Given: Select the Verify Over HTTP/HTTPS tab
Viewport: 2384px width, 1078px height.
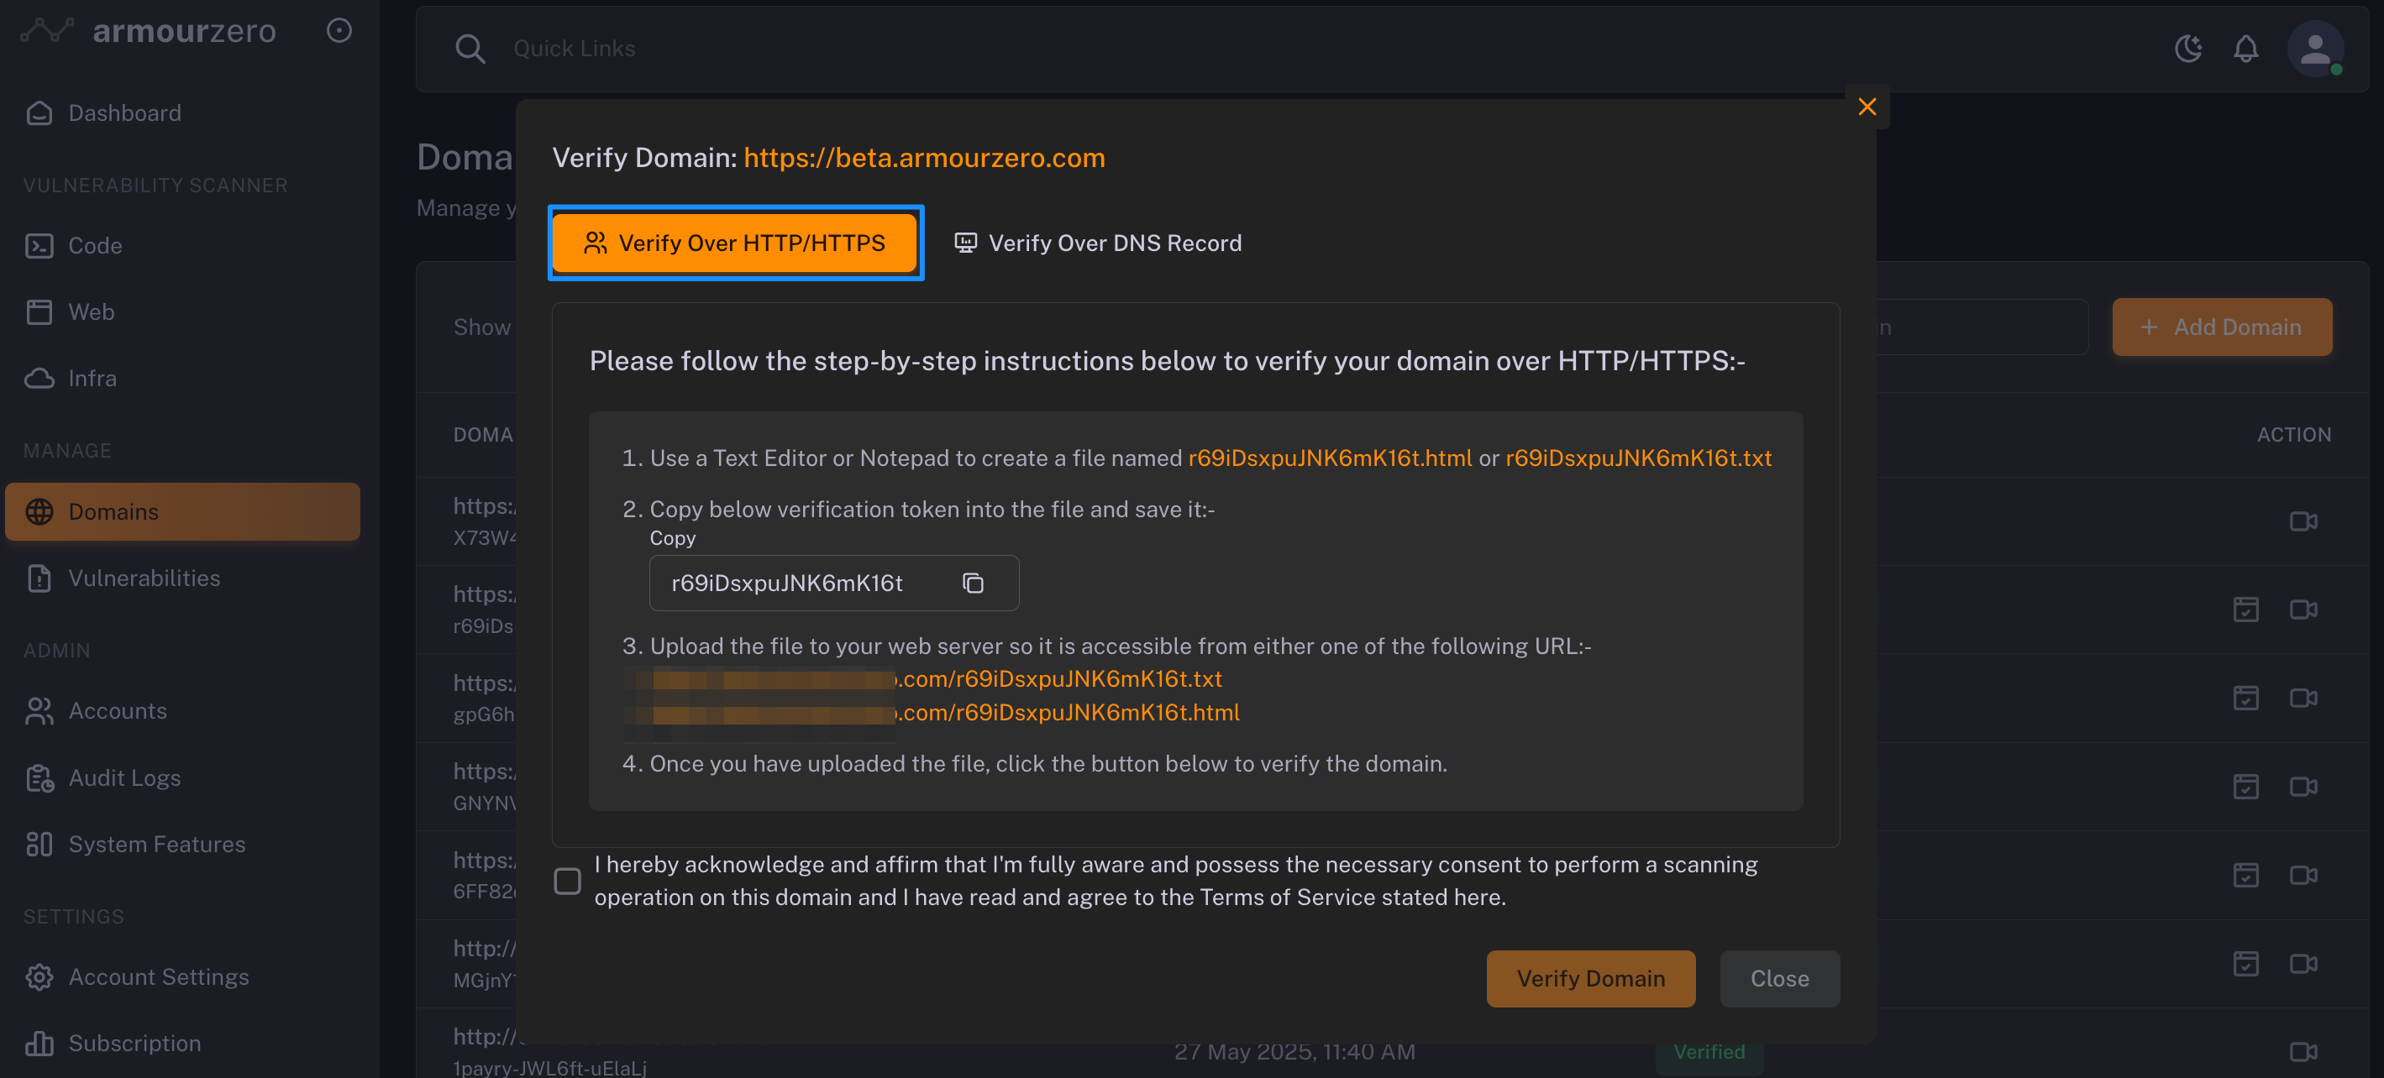Looking at the screenshot, I should 736,243.
